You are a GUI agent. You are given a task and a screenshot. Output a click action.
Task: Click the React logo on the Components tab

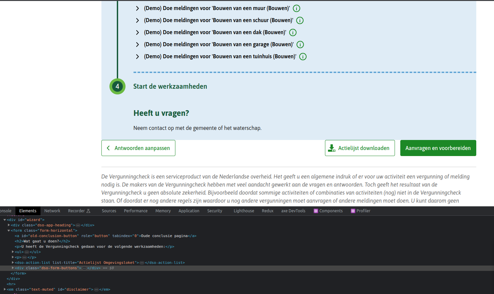point(315,211)
